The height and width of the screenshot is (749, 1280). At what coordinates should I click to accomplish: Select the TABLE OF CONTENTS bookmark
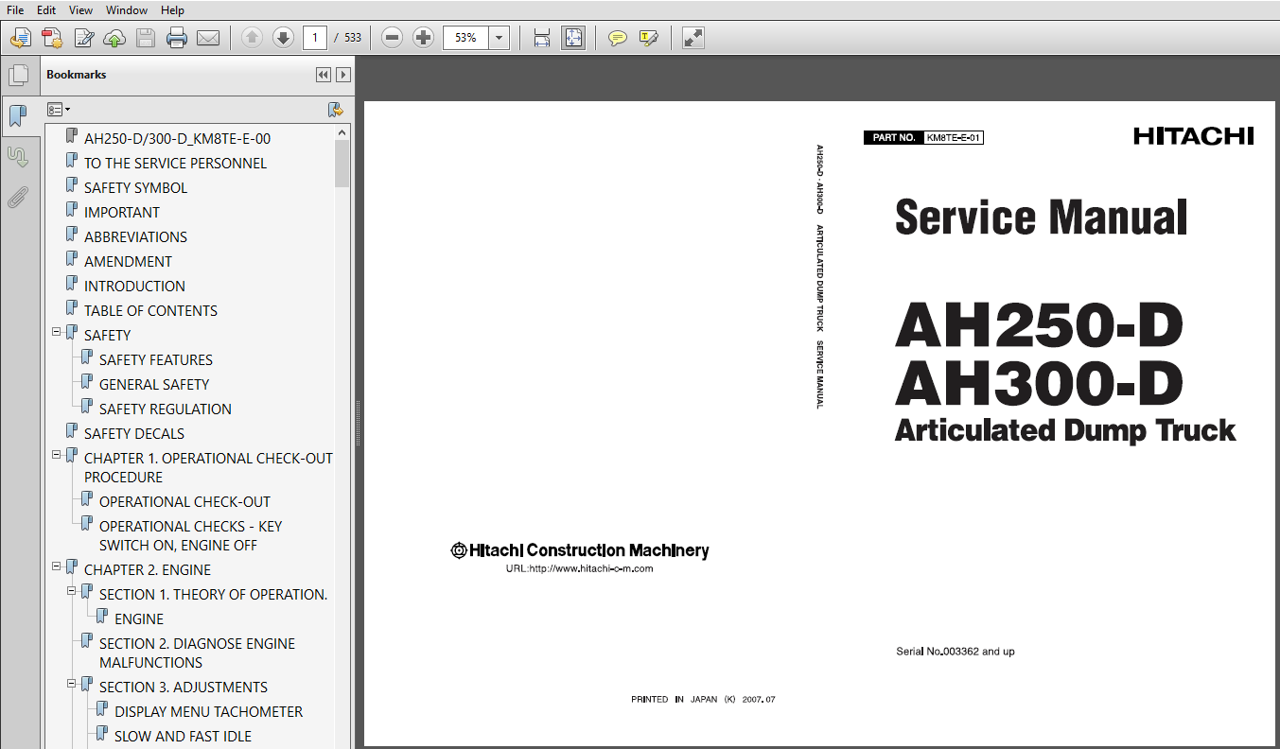[x=150, y=311]
